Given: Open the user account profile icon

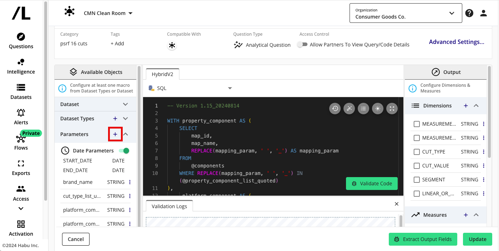Looking at the screenshot, I should coord(484,13).
